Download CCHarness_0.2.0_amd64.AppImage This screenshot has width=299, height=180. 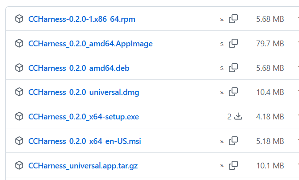[x=90, y=44]
